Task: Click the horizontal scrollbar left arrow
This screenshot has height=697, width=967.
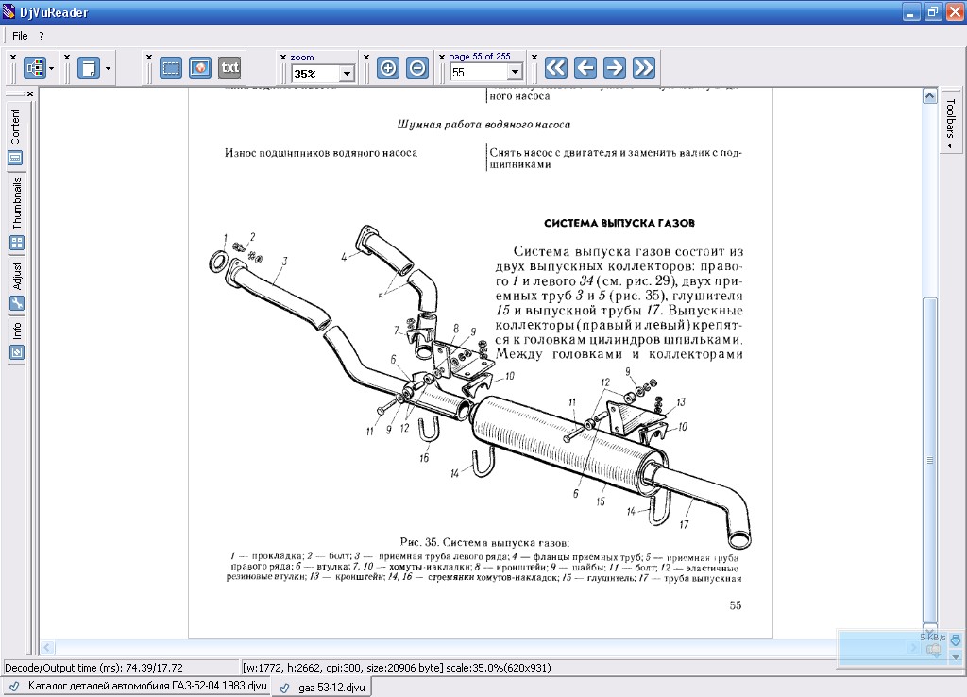Action: coord(47,647)
